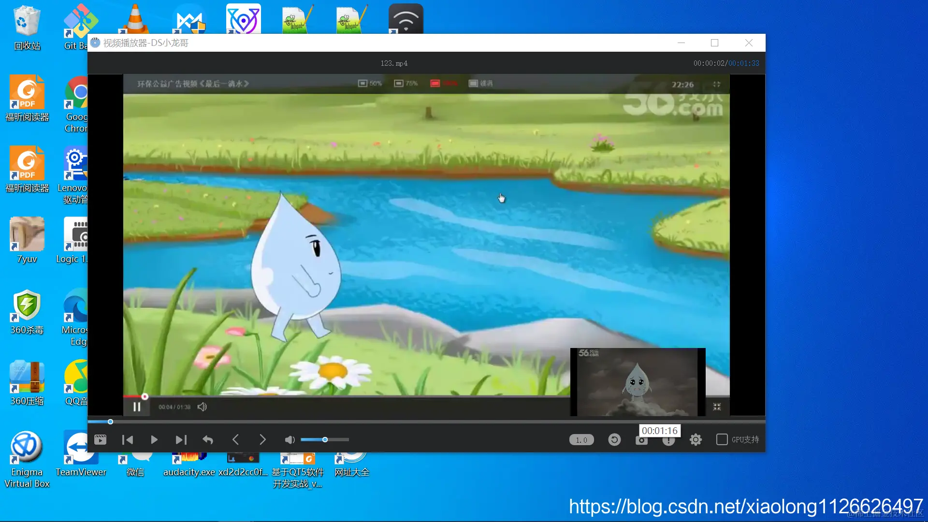Click the preview thumbnail at 00:01:16
This screenshot has height=522, width=928.
tap(637, 382)
